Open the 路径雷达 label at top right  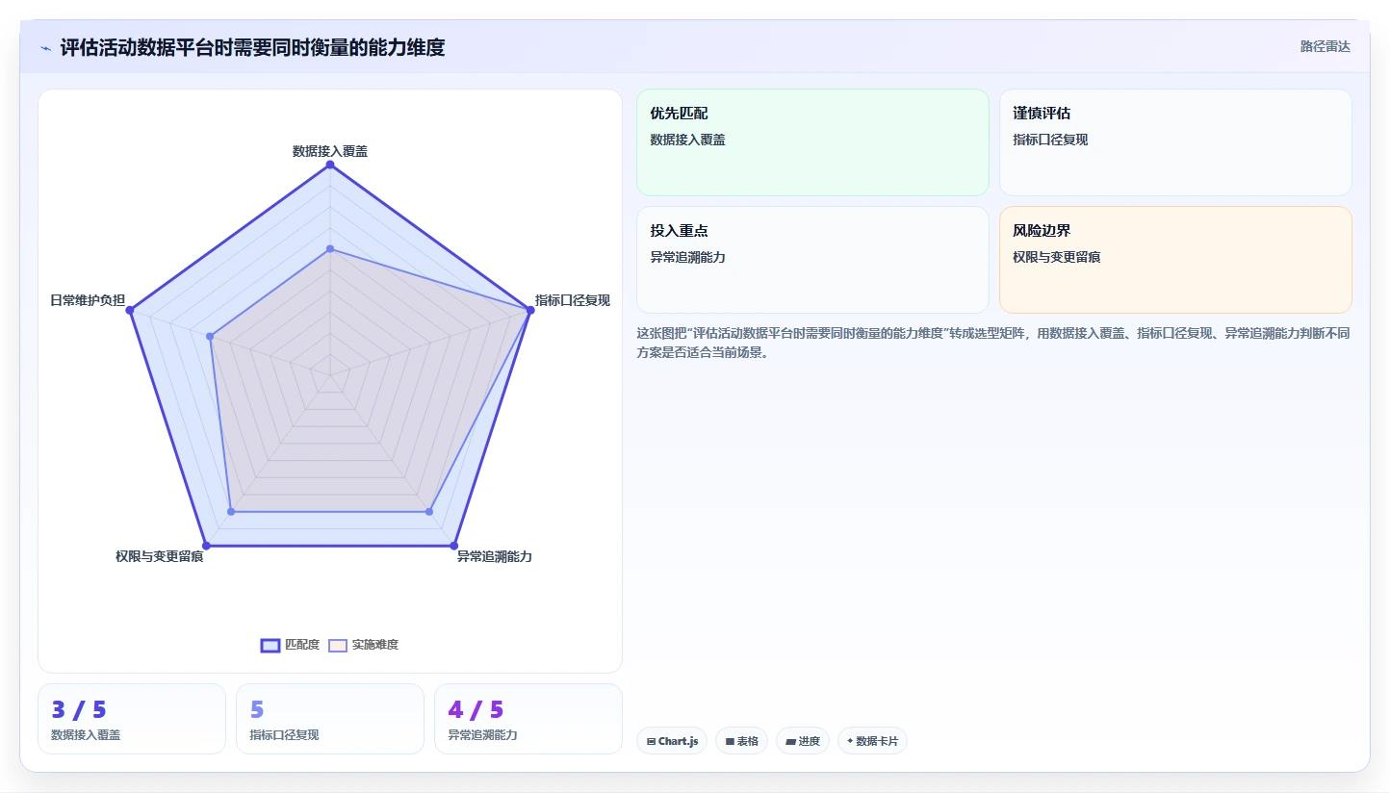click(x=1326, y=46)
